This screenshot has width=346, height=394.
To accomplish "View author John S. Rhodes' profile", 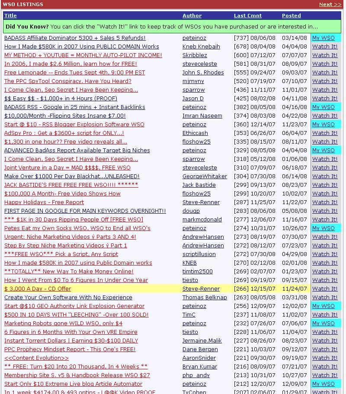I will coord(203,73).
